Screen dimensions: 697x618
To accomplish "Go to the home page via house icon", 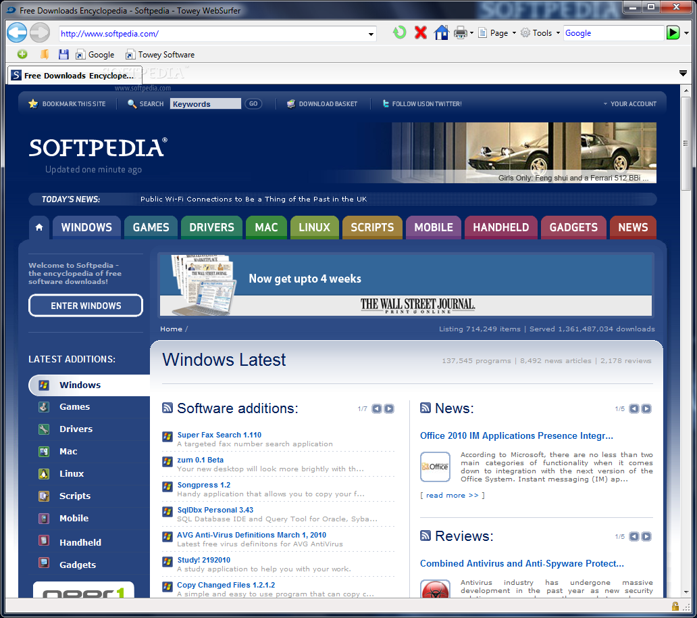I will click(442, 32).
